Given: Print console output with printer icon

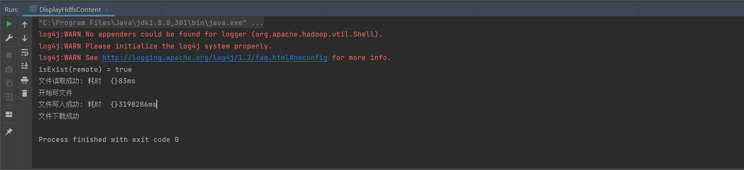Looking at the screenshot, I should [x=25, y=80].
